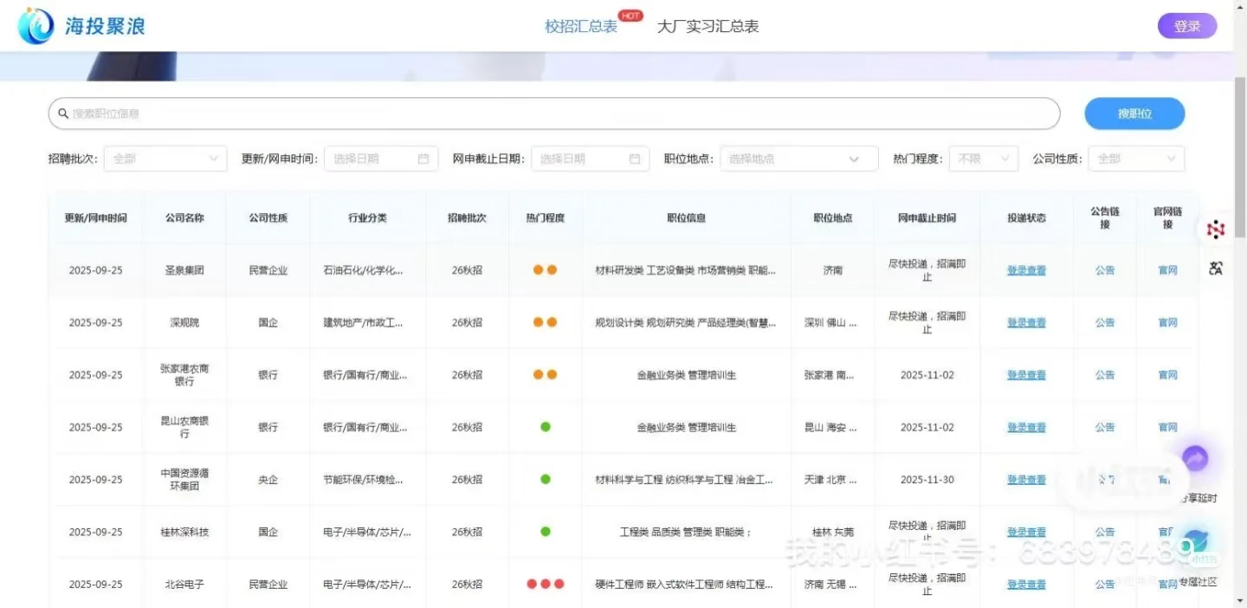Click the green popularity dot for 桂林深科技
The width and height of the screenshot is (1247, 608).
pyautogui.click(x=546, y=532)
